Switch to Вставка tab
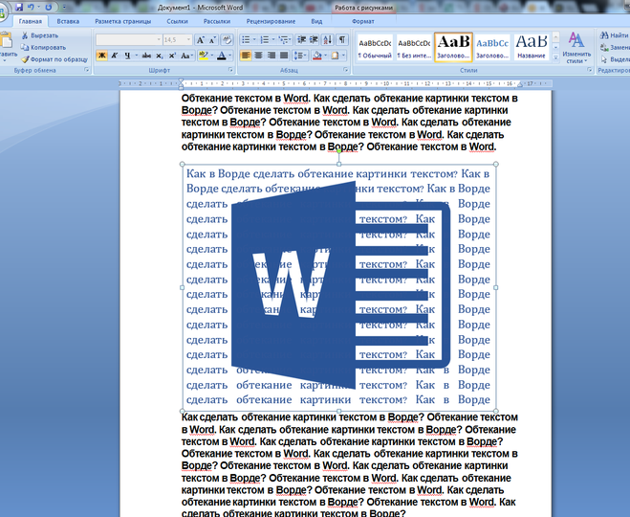Screen dimensions: 630x517 (x=68, y=21)
